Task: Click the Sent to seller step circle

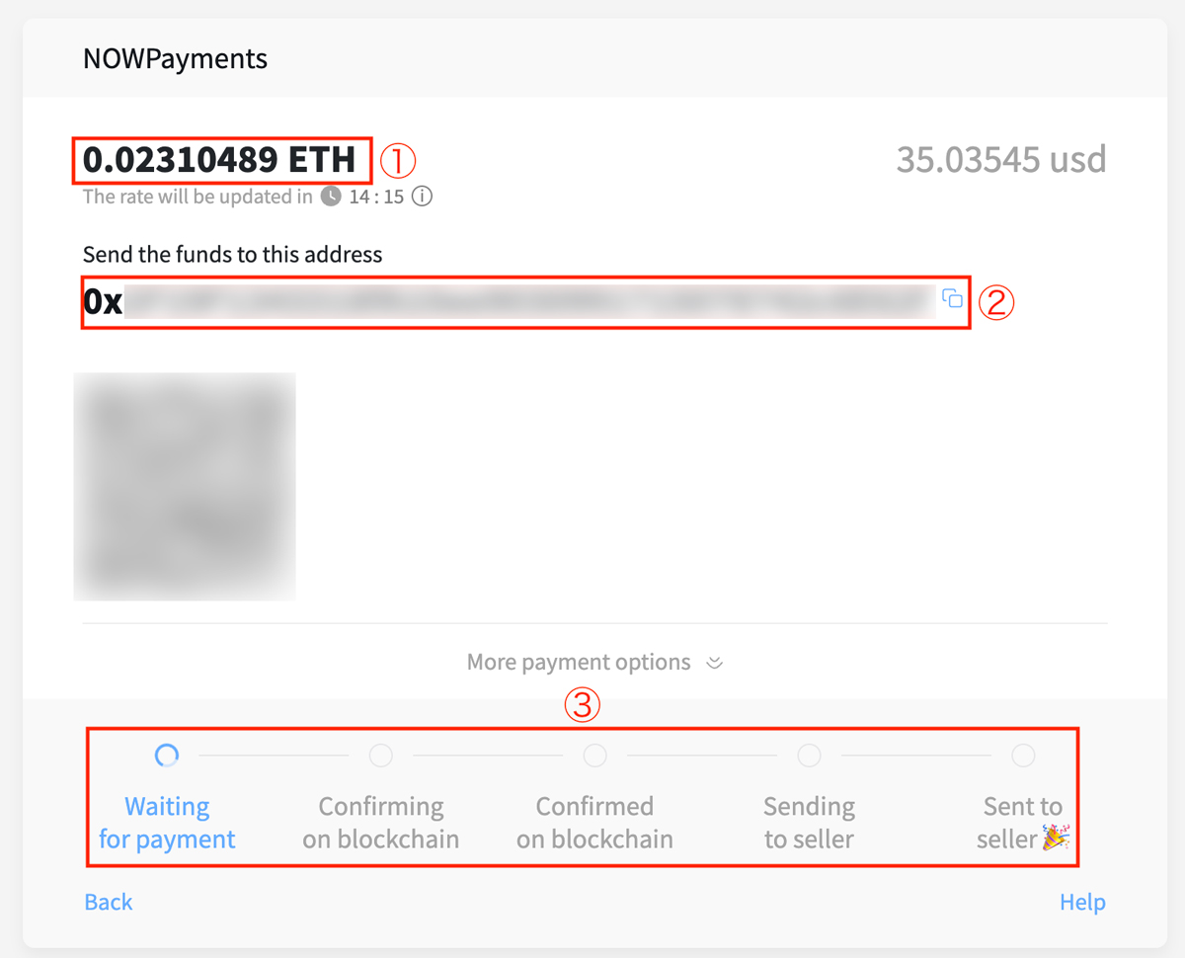Action: pos(1023,756)
